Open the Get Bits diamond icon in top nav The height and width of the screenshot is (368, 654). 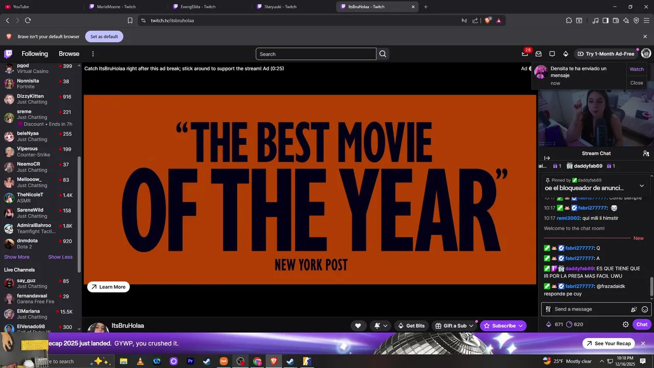click(x=566, y=54)
